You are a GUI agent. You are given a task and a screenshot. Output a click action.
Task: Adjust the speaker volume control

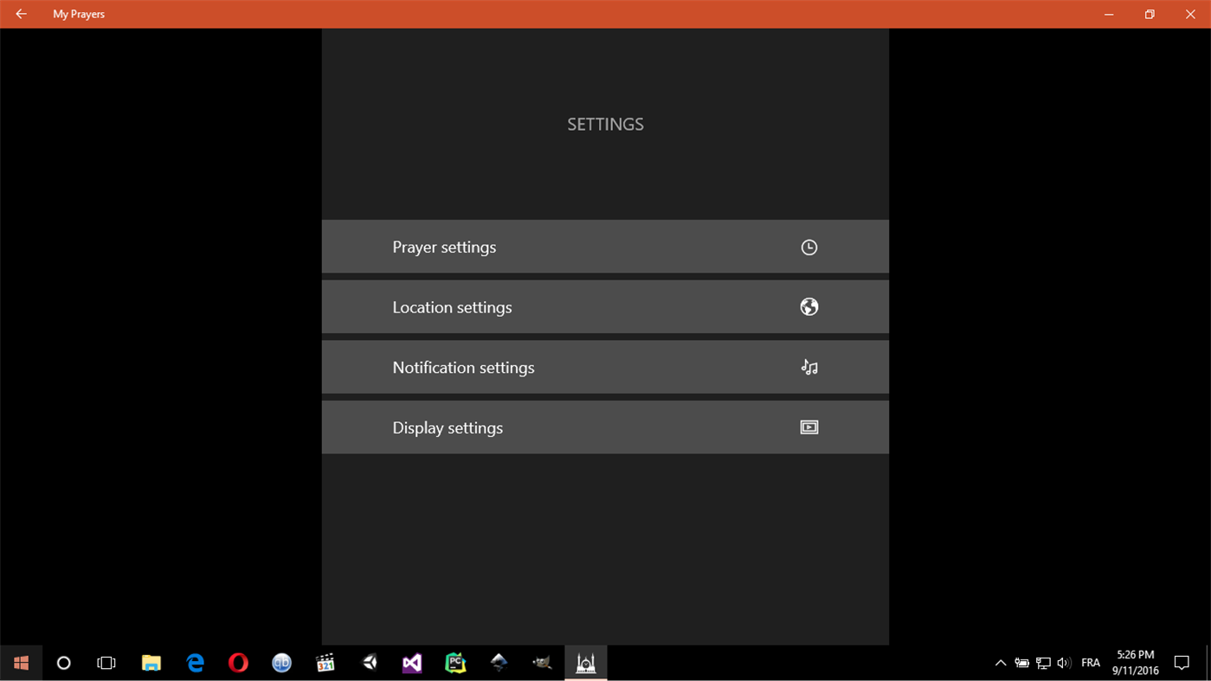point(1064,663)
